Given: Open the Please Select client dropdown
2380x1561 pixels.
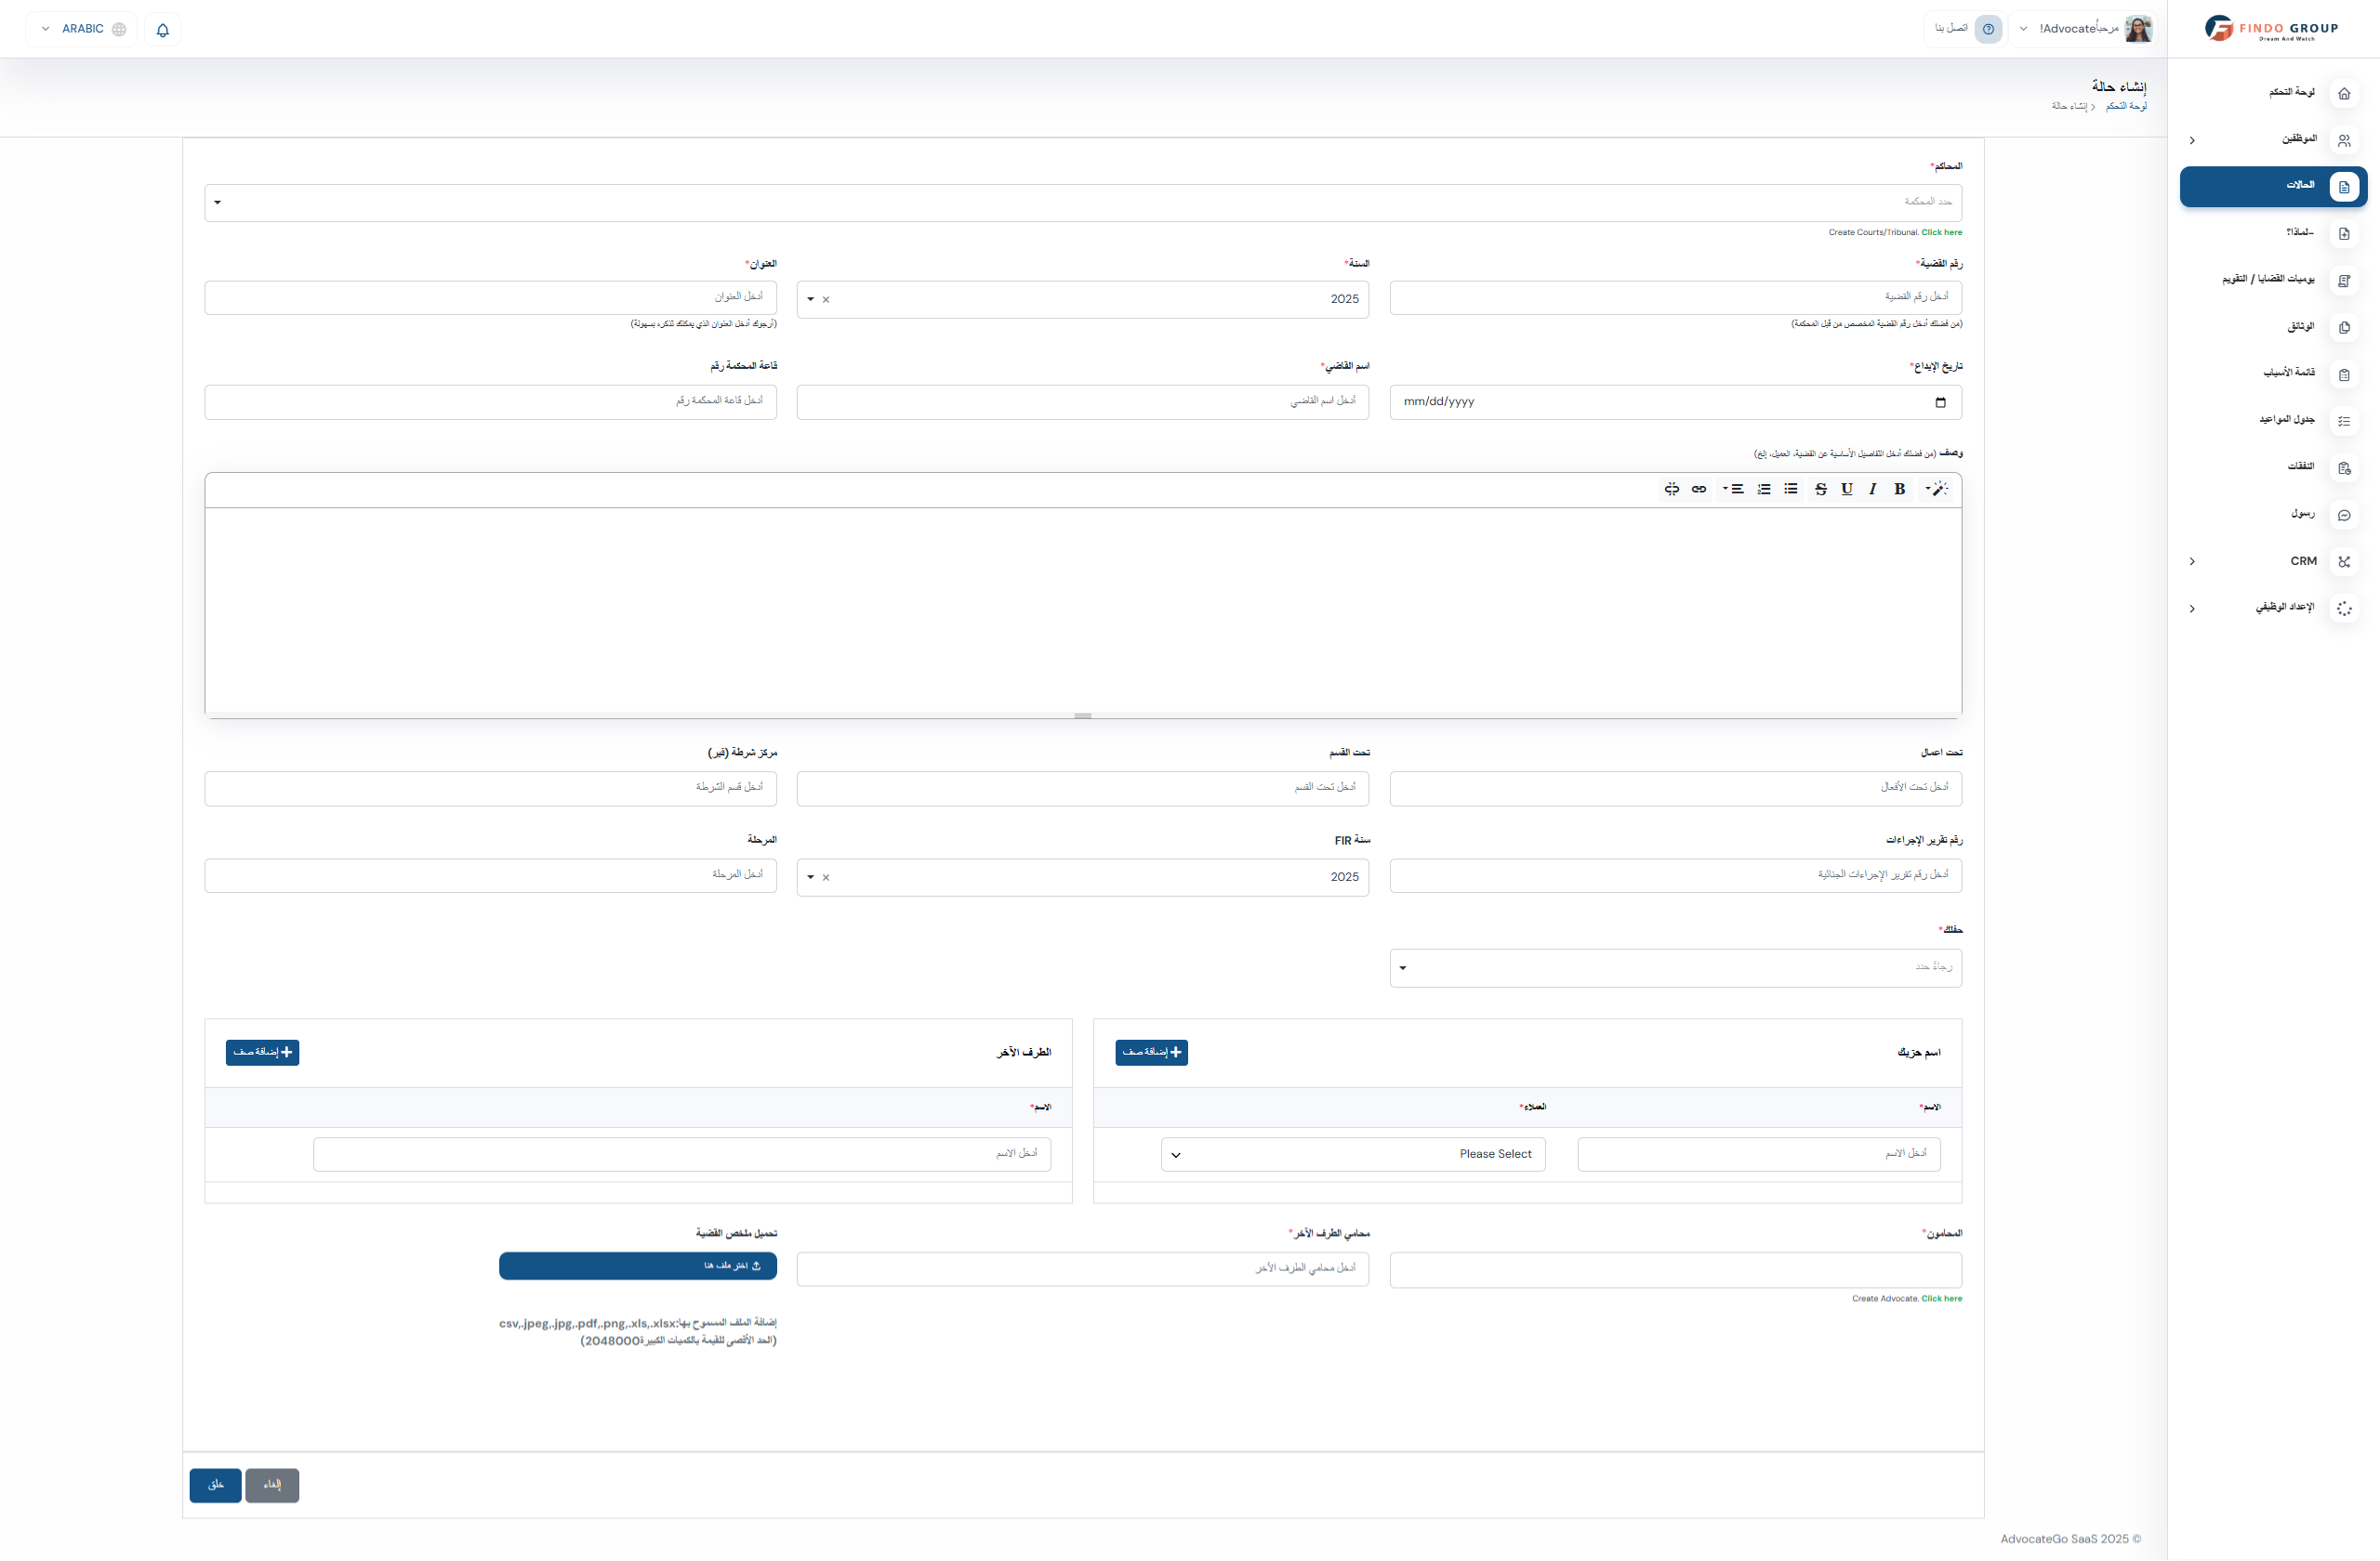Looking at the screenshot, I should tap(1353, 1154).
